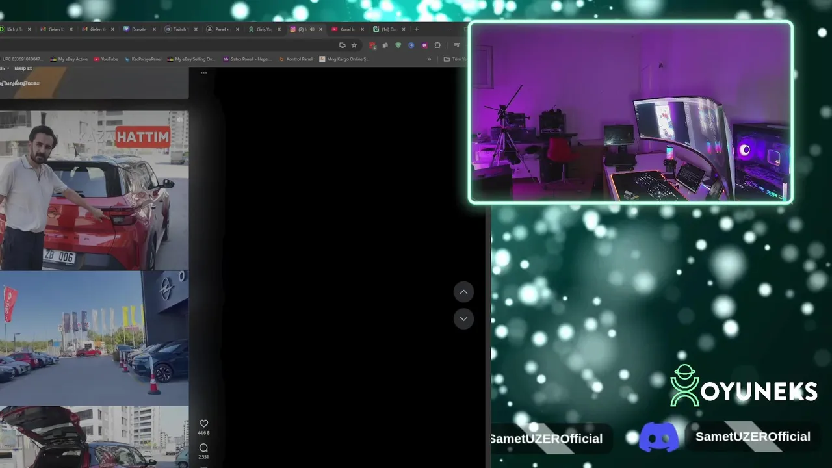Close the Kick tab

point(29,29)
